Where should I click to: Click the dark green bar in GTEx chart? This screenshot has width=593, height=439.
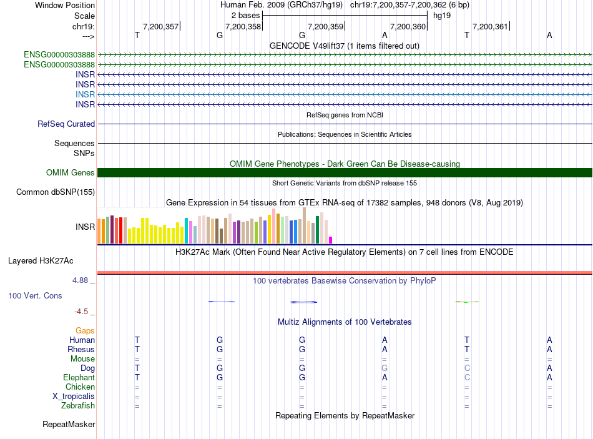(318, 230)
